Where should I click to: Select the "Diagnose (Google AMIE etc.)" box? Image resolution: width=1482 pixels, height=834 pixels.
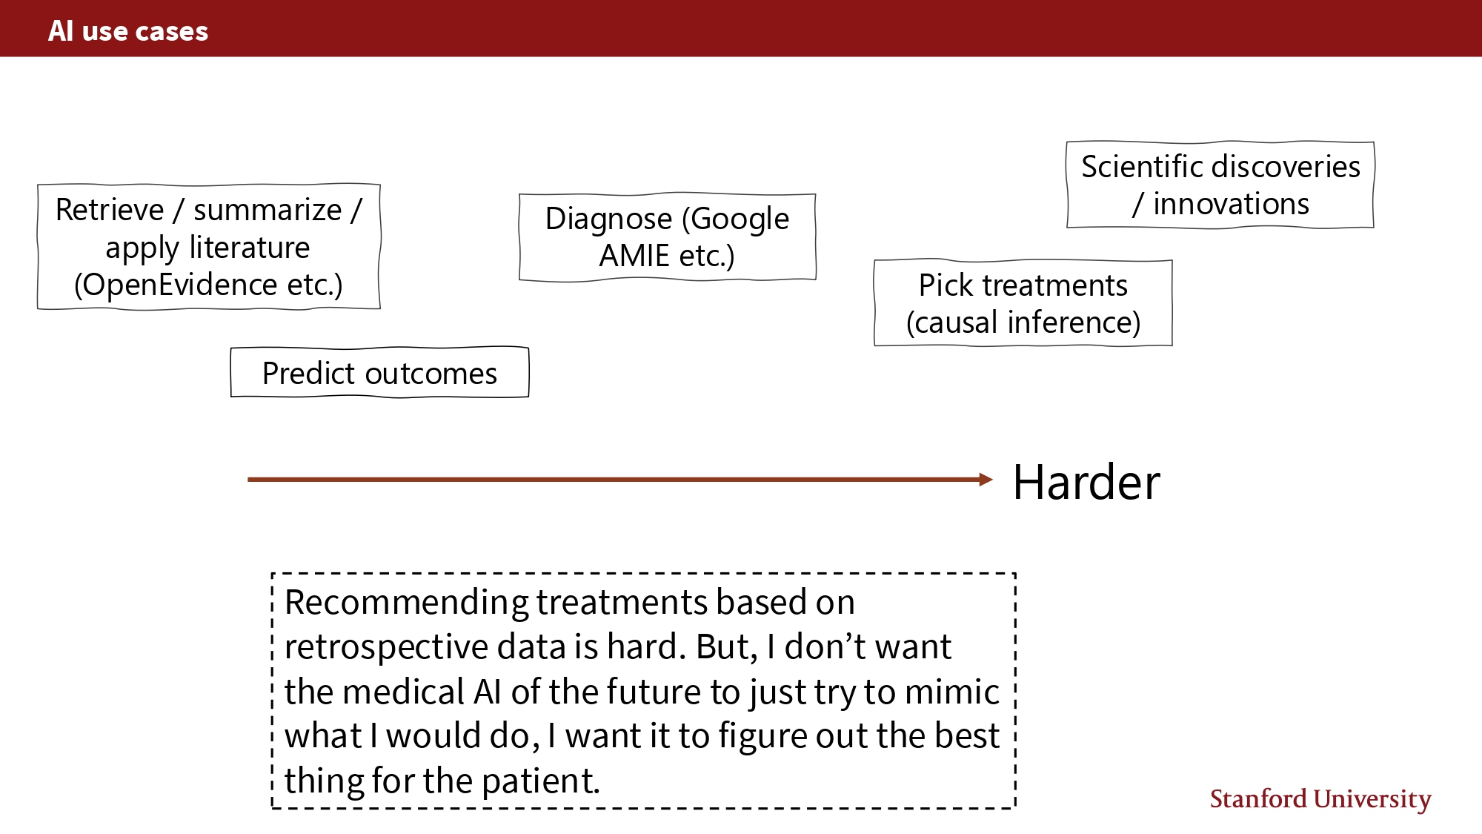tap(667, 237)
